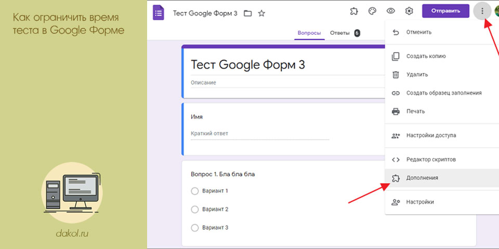Click people icon beside Настройки доступа
Screen dimensions: 499x249
click(396, 135)
